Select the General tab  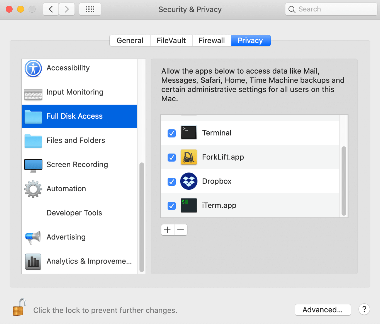coord(130,40)
